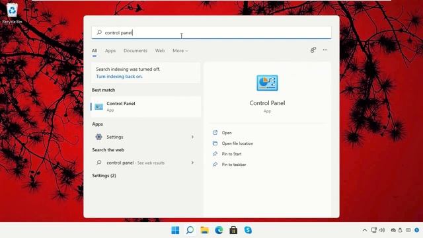
Task: Click the pin icon beside Pin to taskbar
Action: [x=215, y=164]
